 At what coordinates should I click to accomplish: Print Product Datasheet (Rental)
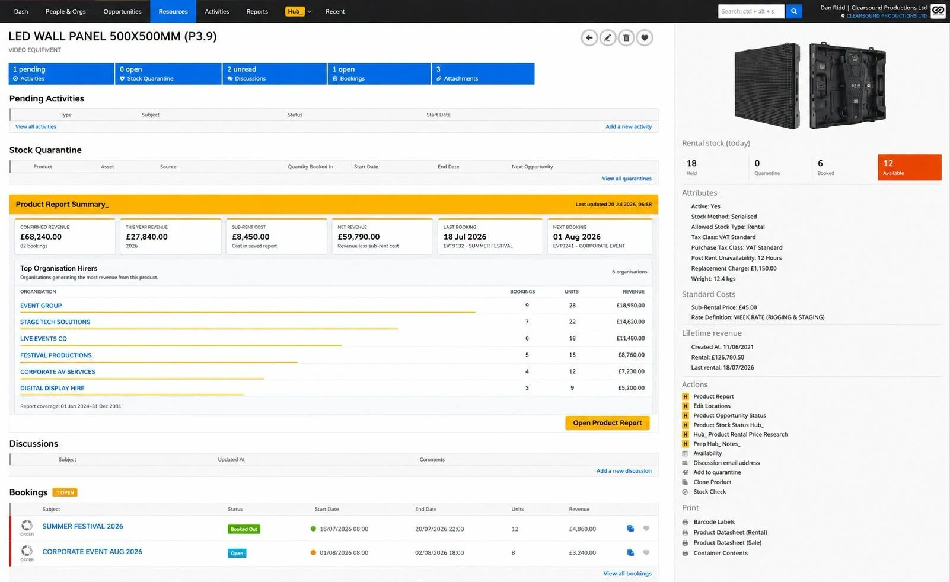(x=730, y=532)
